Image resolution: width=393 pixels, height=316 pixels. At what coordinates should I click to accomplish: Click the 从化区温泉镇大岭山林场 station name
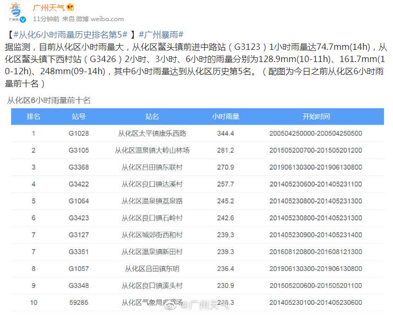pos(152,151)
